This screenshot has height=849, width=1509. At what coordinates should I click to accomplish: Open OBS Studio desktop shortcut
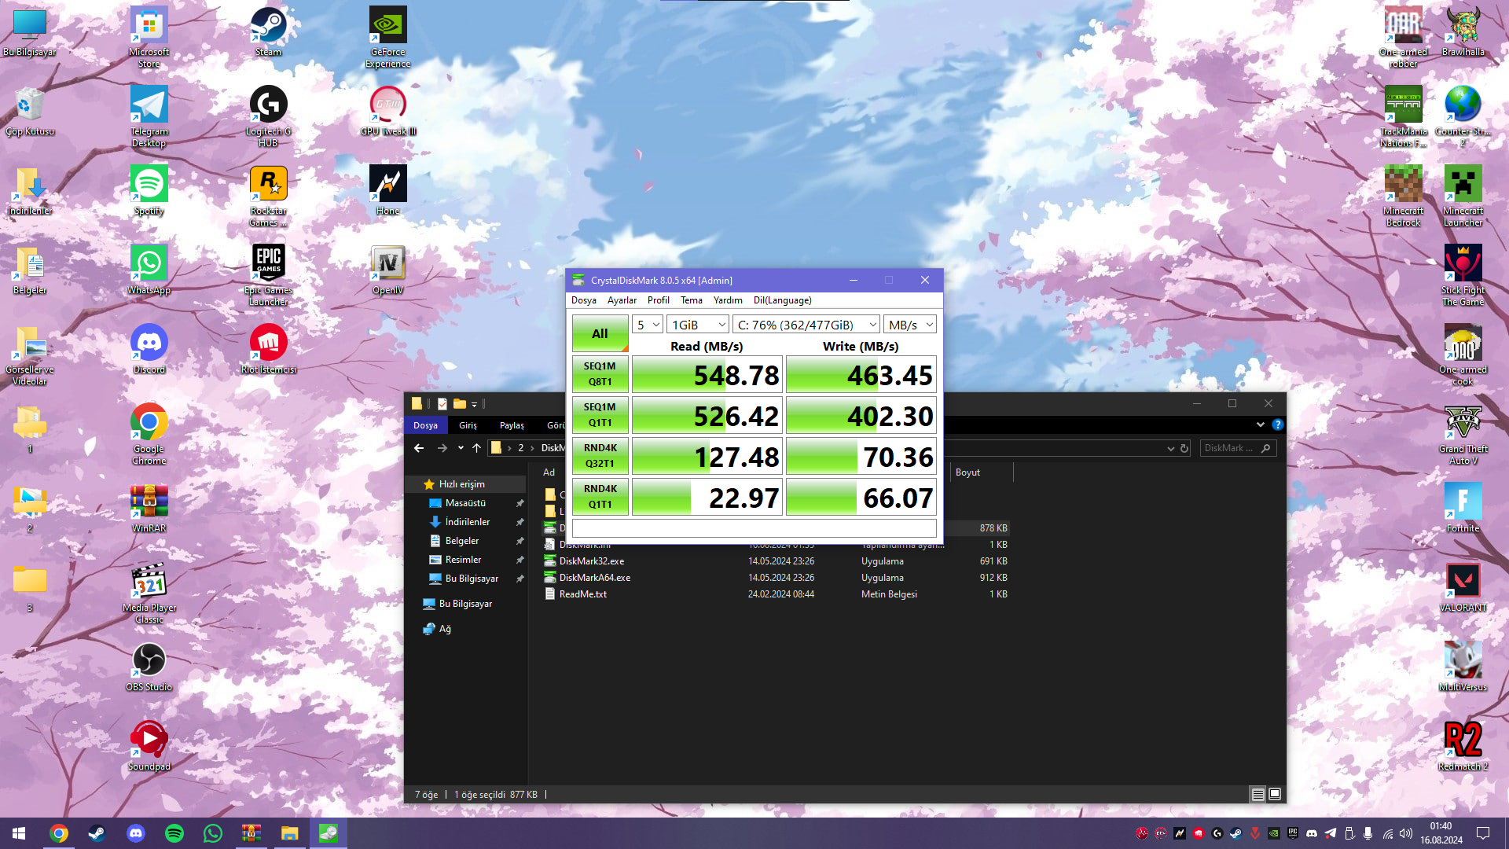pos(149,667)
